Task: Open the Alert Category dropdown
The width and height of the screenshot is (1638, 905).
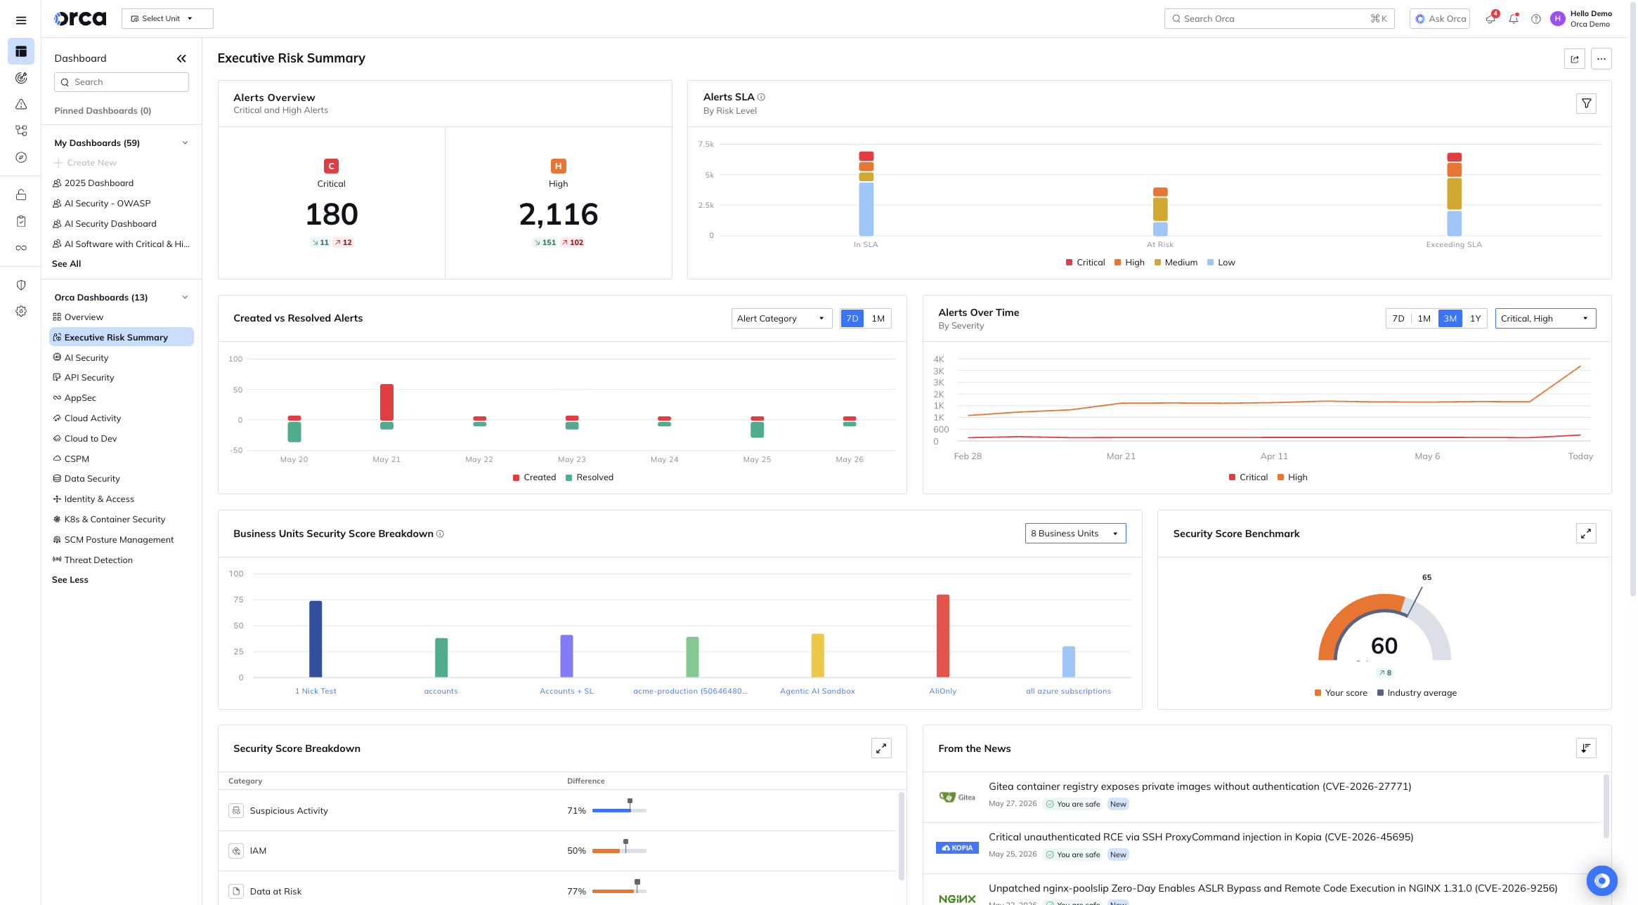Action: (781, 319)
